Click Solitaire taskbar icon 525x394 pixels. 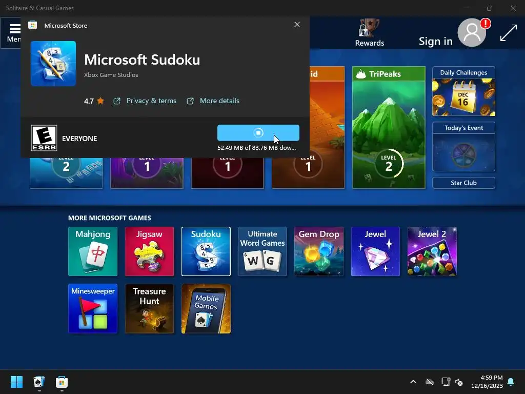(x=39, y=382)
